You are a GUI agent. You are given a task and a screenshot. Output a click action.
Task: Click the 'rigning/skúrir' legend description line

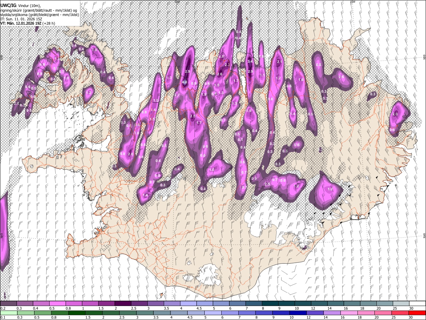[x=39, y=10]
